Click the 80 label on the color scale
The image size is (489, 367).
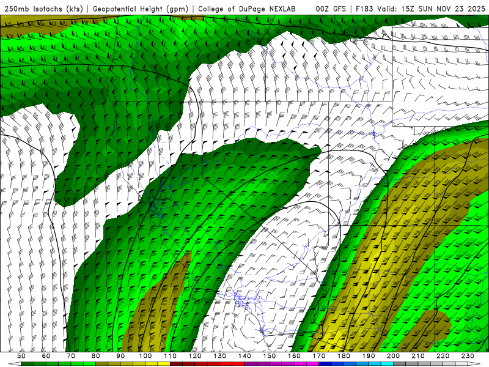click(95, 356)
